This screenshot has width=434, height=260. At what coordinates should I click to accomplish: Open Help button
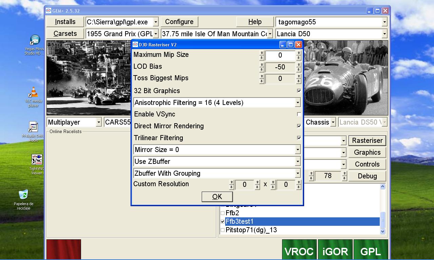point(255,22)
